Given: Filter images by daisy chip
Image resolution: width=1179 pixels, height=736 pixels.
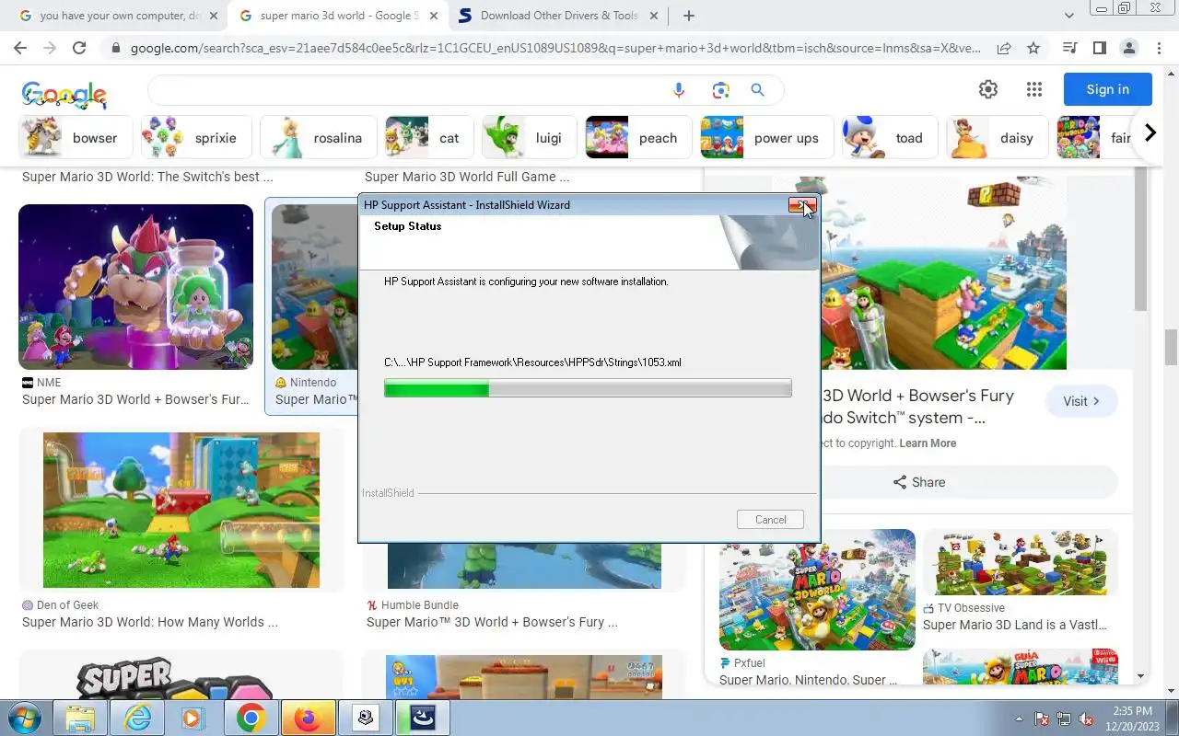Looking at the screenshot, I should [x=997, y=138].
